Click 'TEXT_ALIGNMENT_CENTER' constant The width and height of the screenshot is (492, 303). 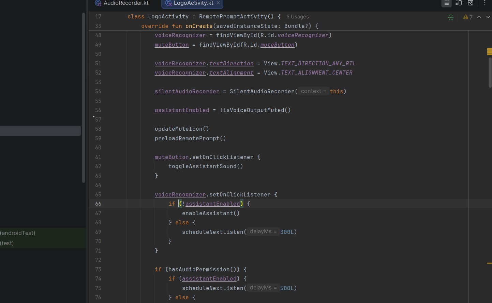[317, 73]
